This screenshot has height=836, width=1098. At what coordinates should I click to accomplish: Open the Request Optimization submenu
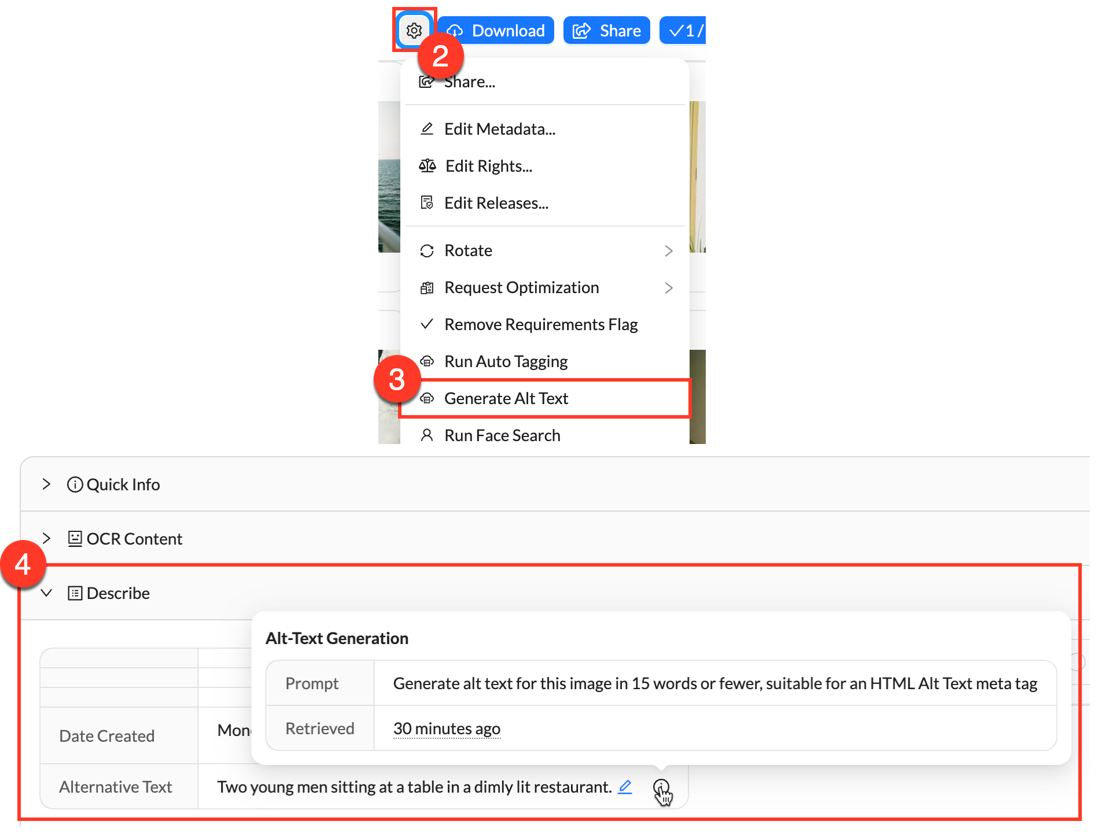[669, 287]
